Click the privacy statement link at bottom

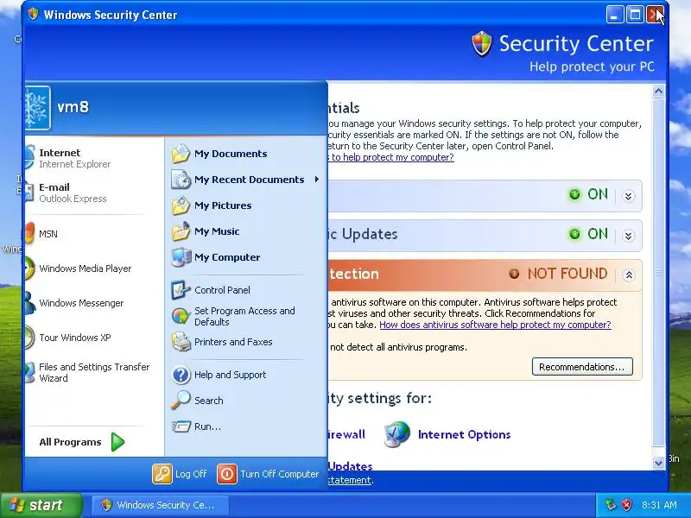350,480
